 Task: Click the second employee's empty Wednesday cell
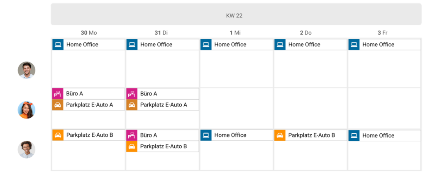point(236,108)
